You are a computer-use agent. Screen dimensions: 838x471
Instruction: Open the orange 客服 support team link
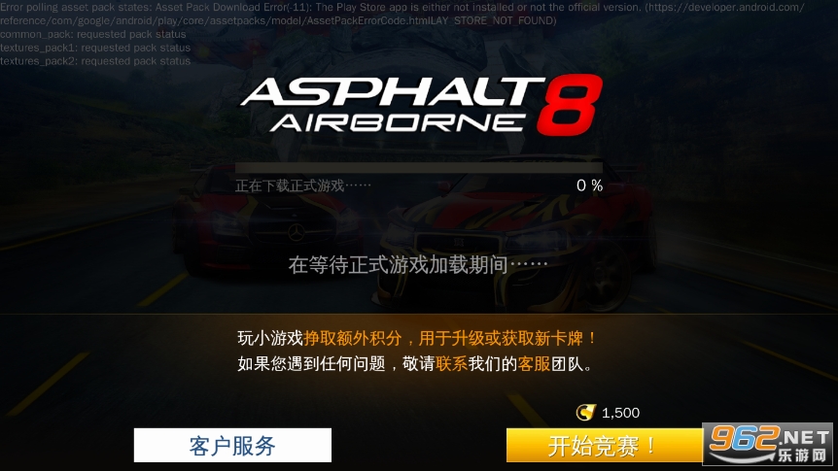tap(534, 363)
